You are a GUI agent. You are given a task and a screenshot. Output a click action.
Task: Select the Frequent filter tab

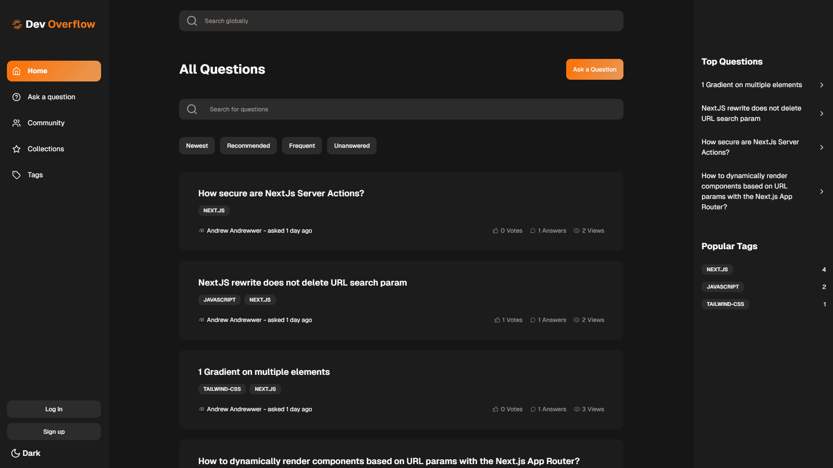(302, 146)
